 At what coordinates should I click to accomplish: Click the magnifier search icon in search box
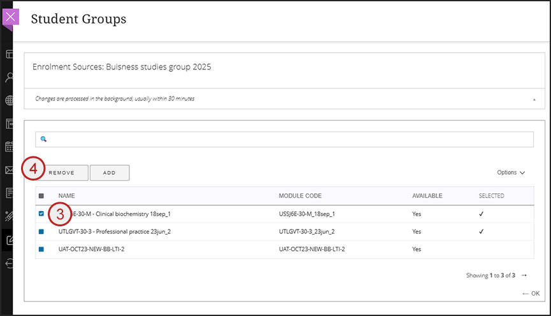44,139
